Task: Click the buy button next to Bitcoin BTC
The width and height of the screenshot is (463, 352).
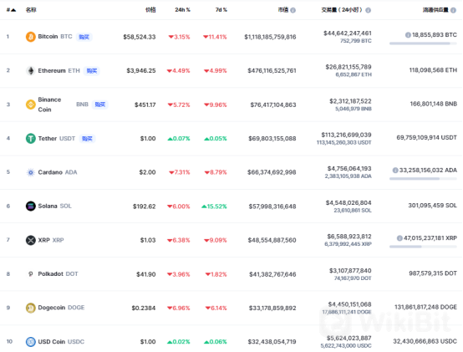Action: (84, 37)
